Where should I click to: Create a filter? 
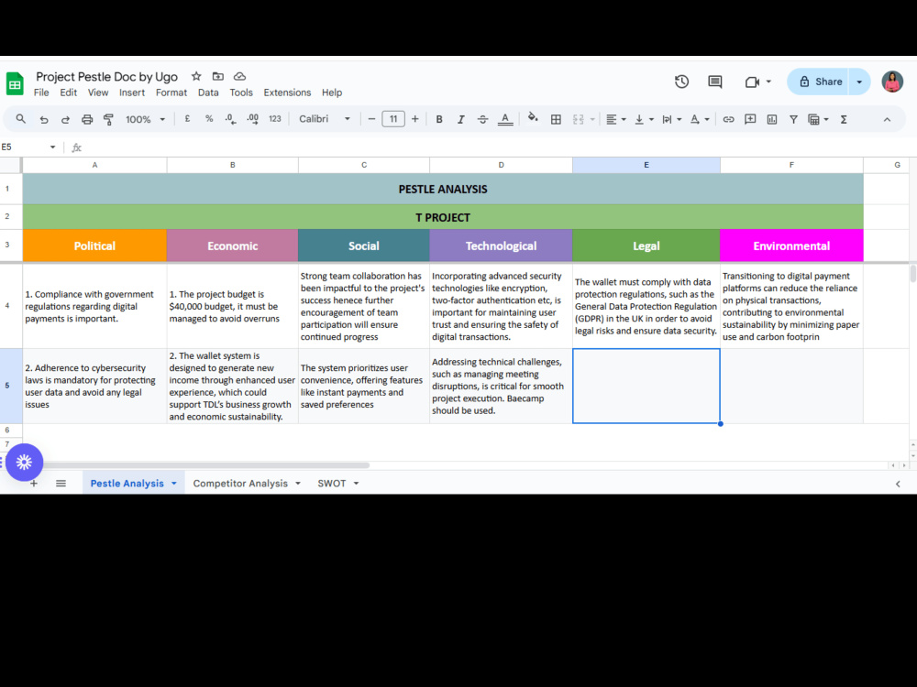click(x=793, y=119)
